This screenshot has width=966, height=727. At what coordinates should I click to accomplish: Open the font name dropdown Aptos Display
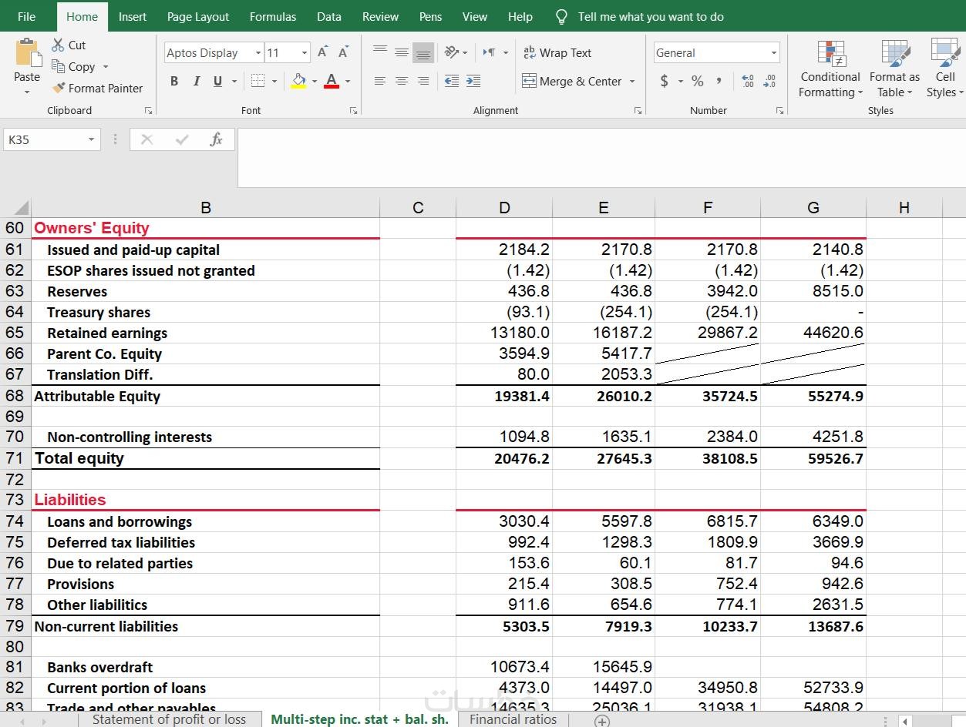(258, 53)
